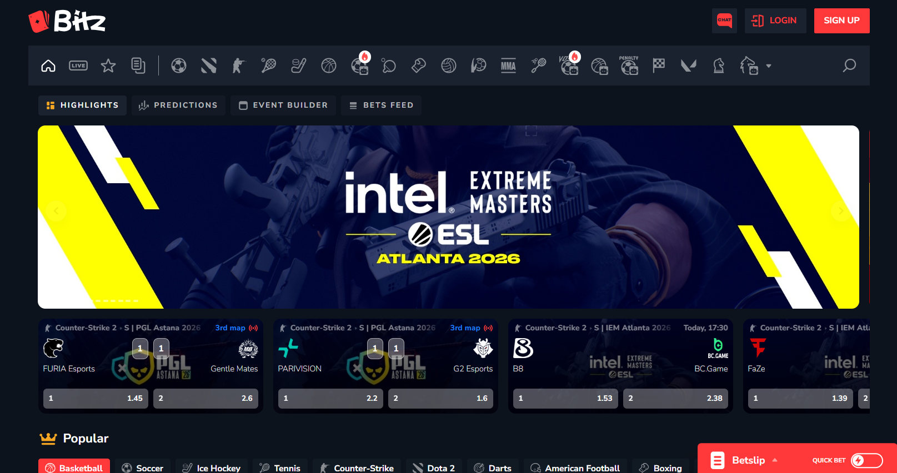Open the LIVE events icon
The height and width of the screenshot is (473, 897).
(78, 66)
